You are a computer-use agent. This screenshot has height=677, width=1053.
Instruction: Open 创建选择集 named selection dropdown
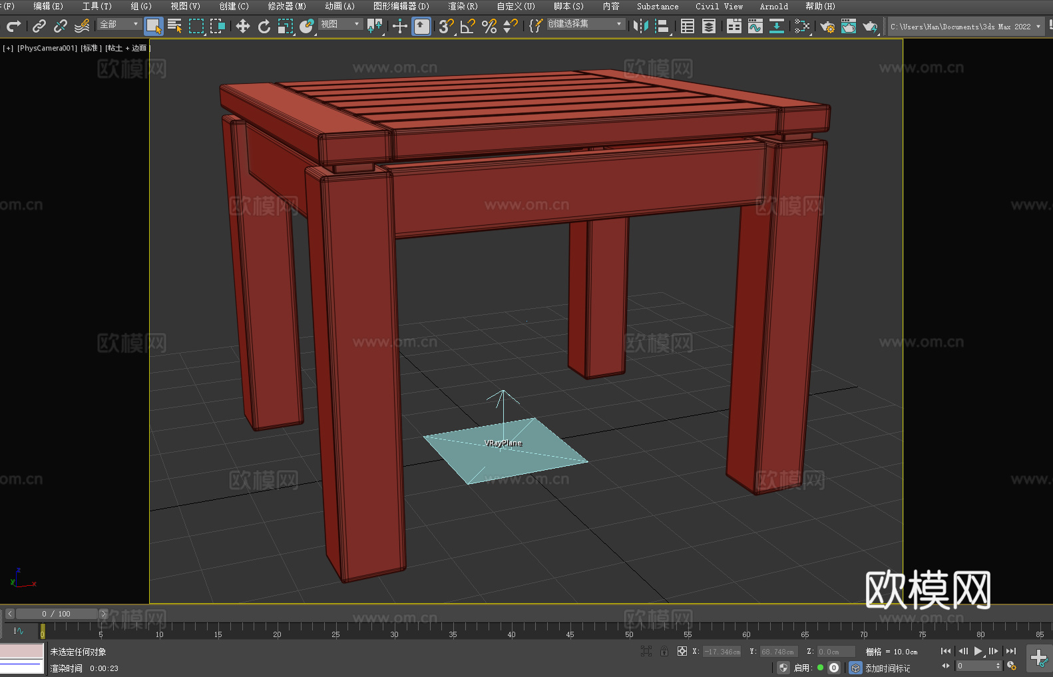[x=586, y=24]
